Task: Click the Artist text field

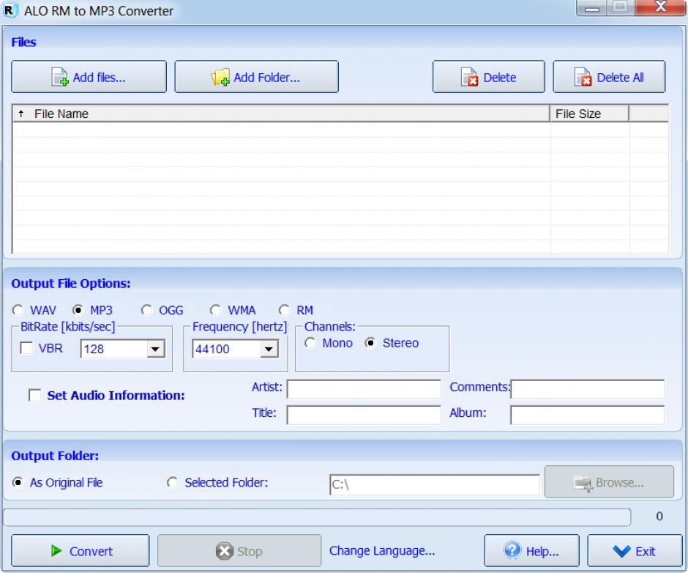Action: pyautogui.click(x=364, y=389)
